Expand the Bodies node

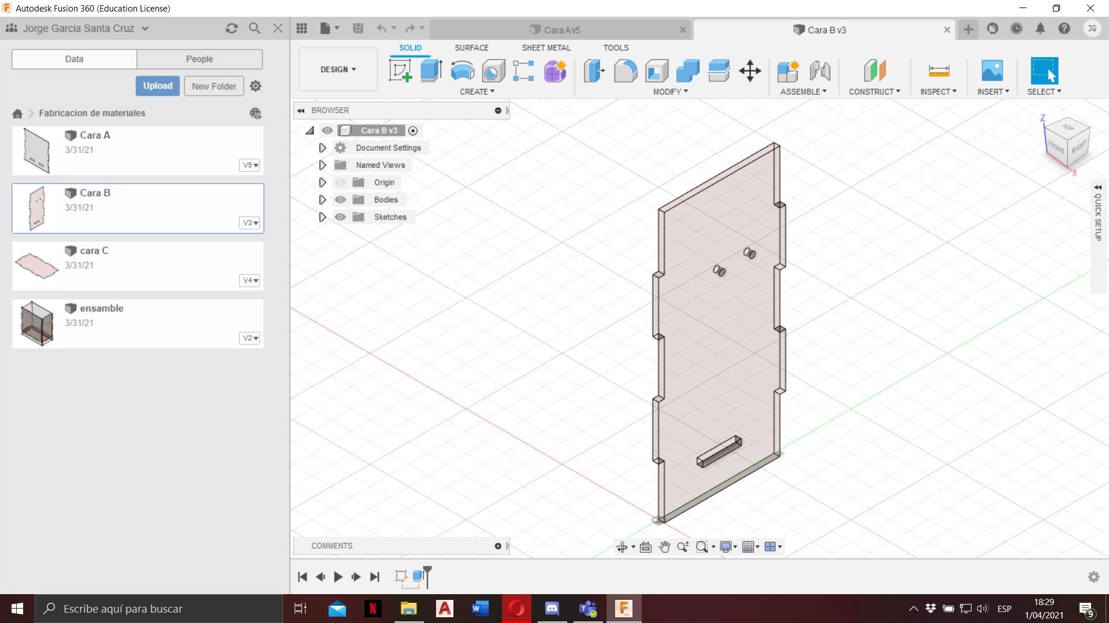tap(322, 200)
